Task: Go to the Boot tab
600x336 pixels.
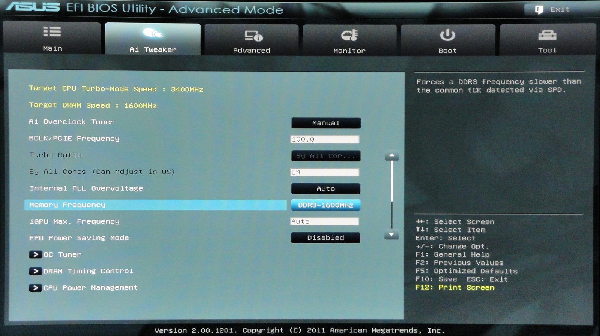Action: (448, 40)
